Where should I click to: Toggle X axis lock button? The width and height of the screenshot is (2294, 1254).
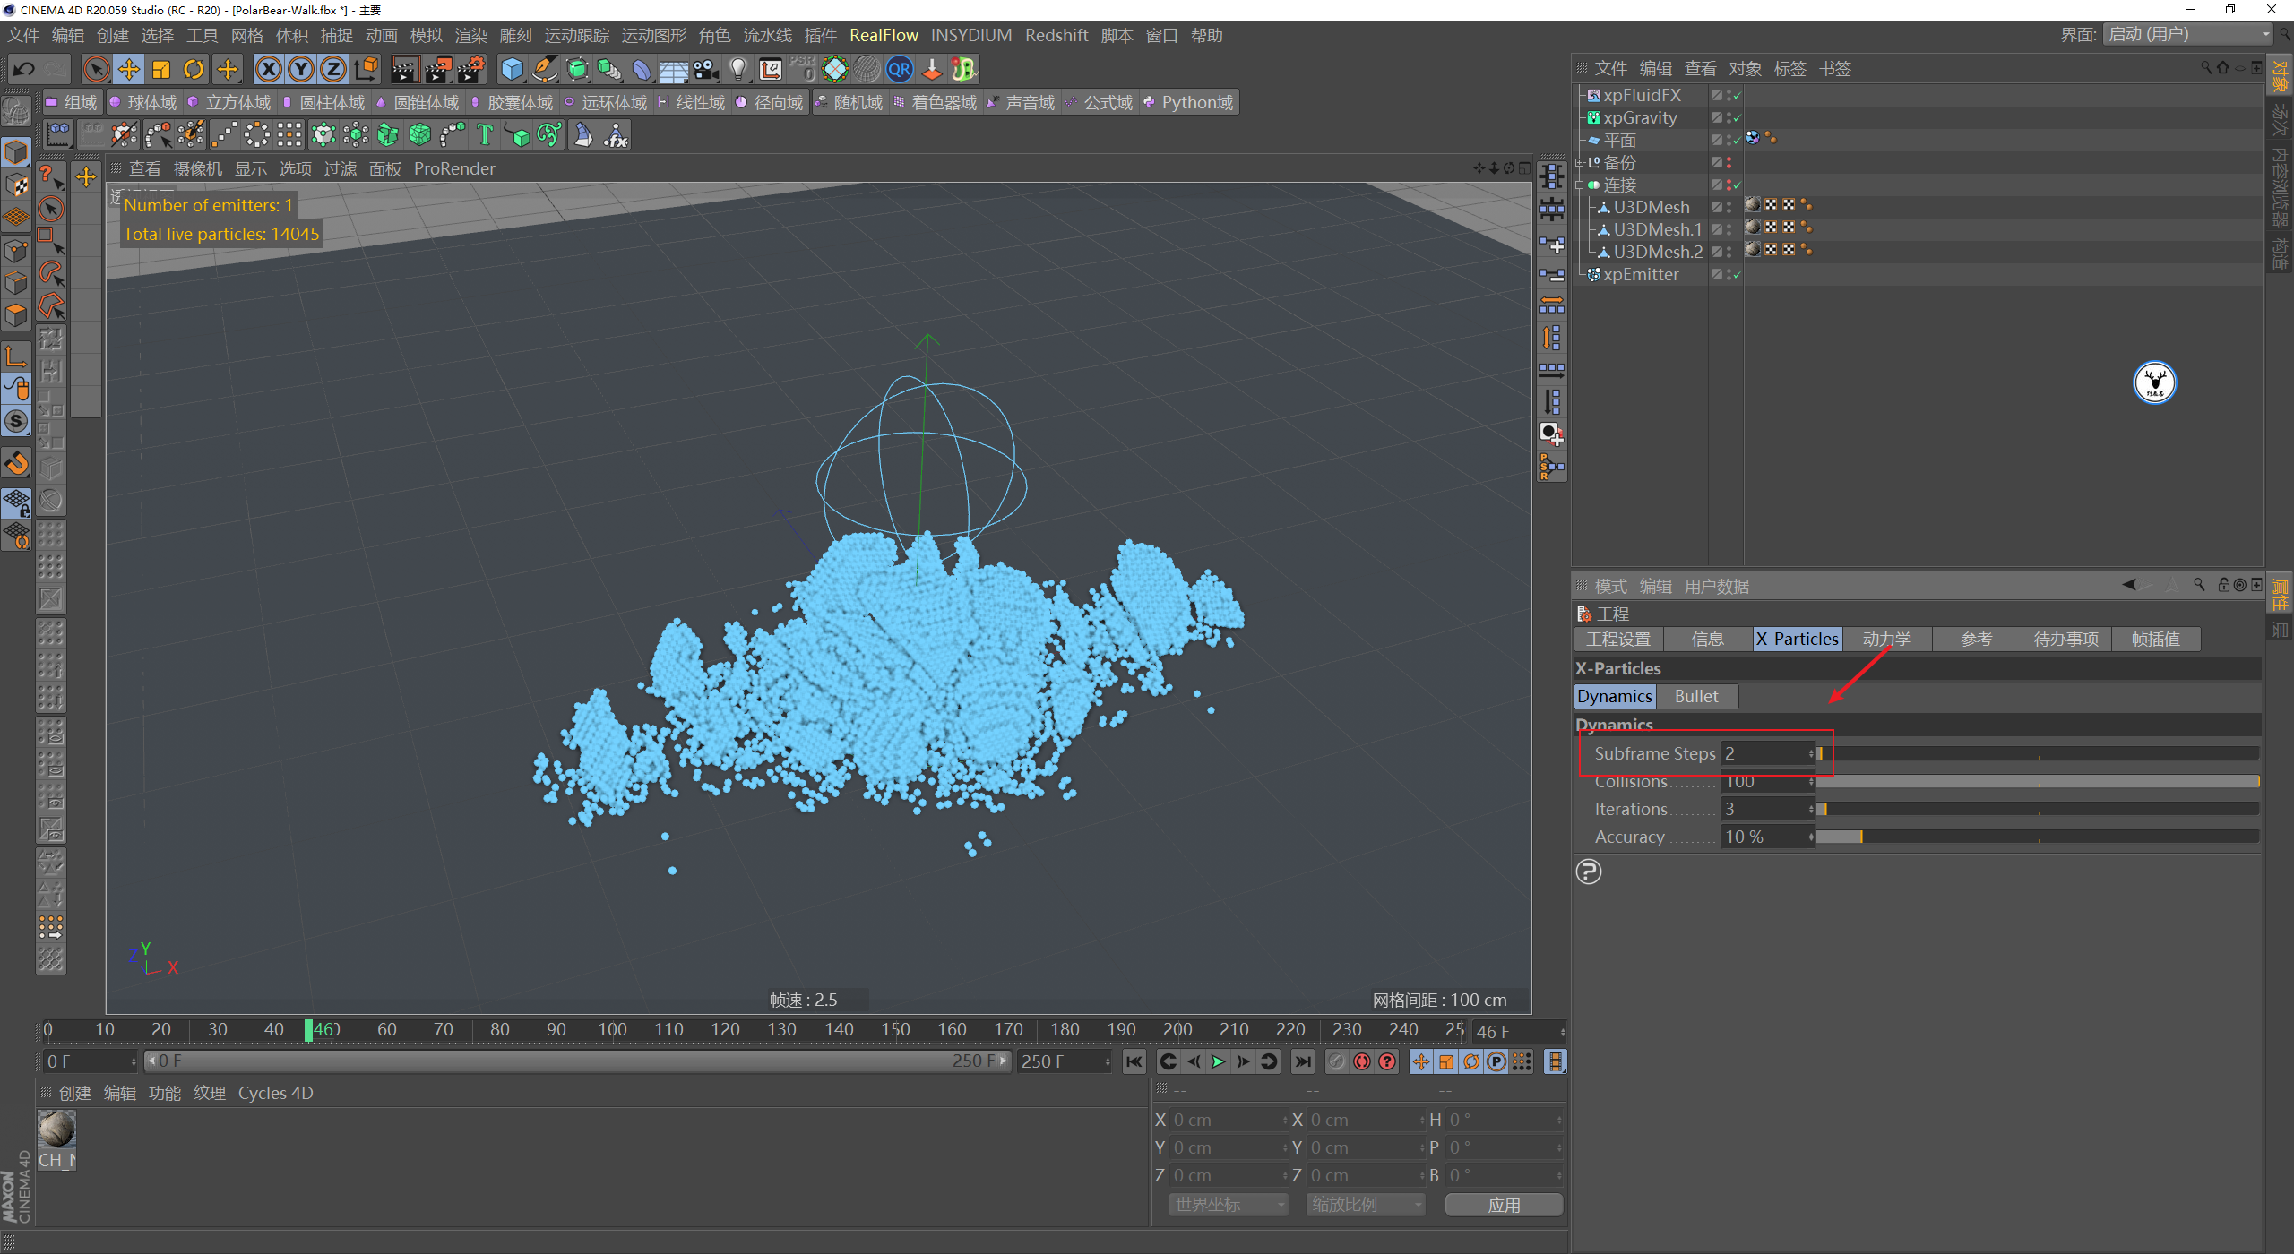point(268,69)
